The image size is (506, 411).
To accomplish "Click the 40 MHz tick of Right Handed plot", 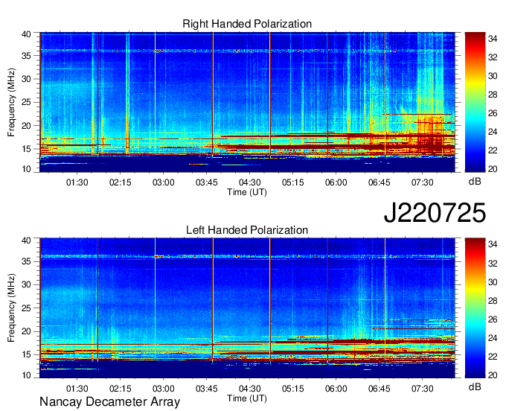I will click(26, 34).
